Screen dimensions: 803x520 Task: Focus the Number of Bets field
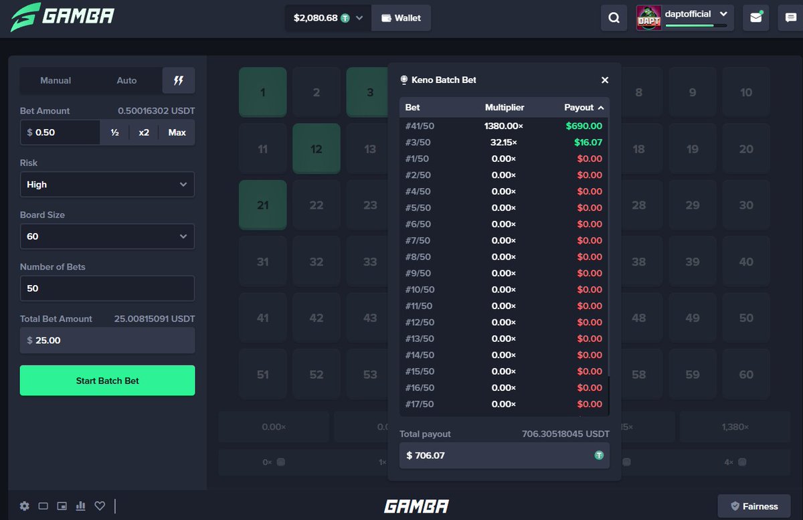[107, 288]
